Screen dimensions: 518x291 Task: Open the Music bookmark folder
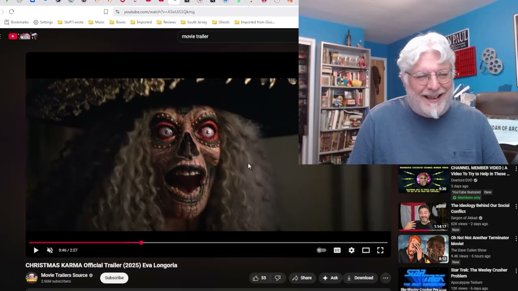(96, 22)
